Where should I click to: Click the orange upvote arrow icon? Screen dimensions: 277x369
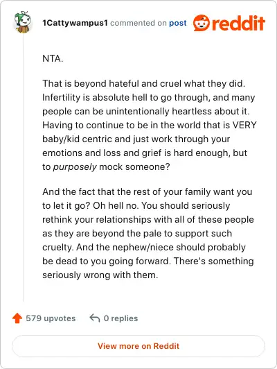[17, 318]
